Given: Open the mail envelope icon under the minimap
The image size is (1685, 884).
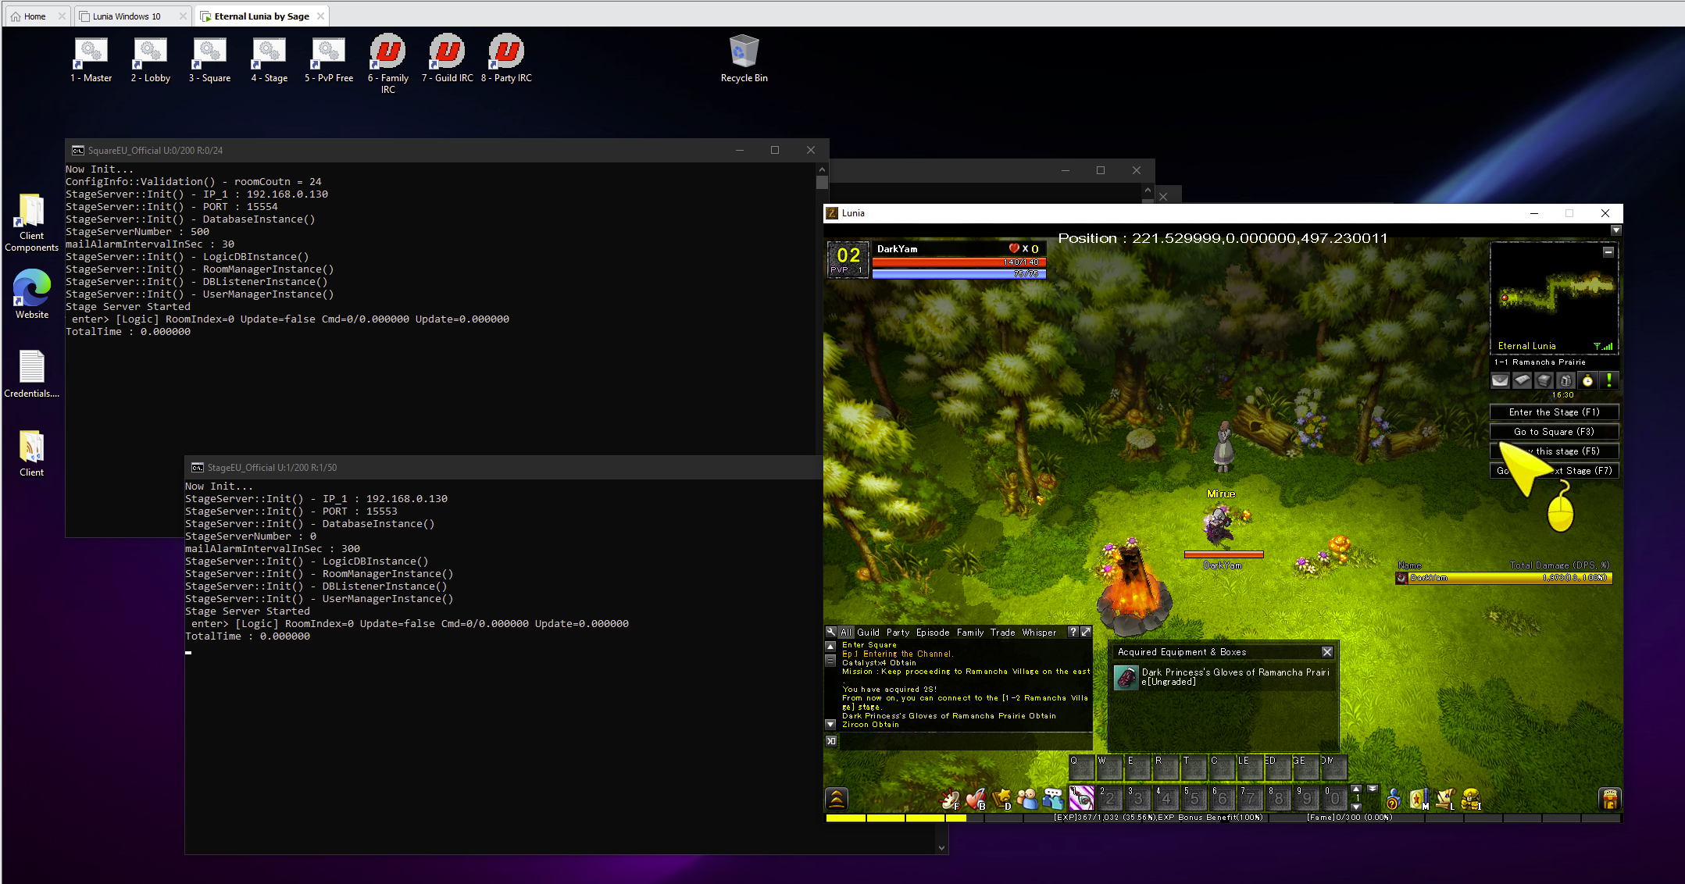Looking at the screenshot, I should (x=1500, y=380).
